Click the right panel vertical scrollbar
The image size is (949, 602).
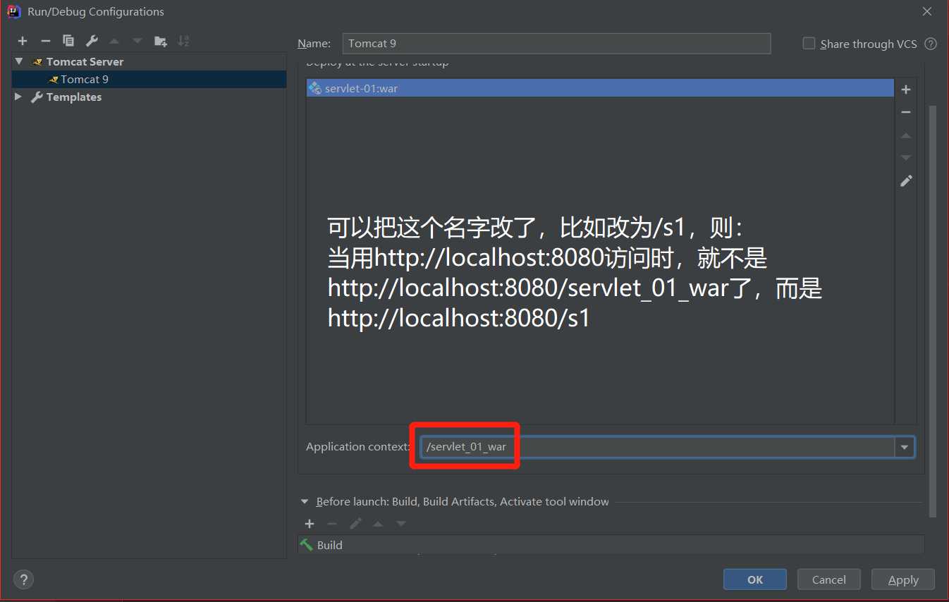[933, 310]
